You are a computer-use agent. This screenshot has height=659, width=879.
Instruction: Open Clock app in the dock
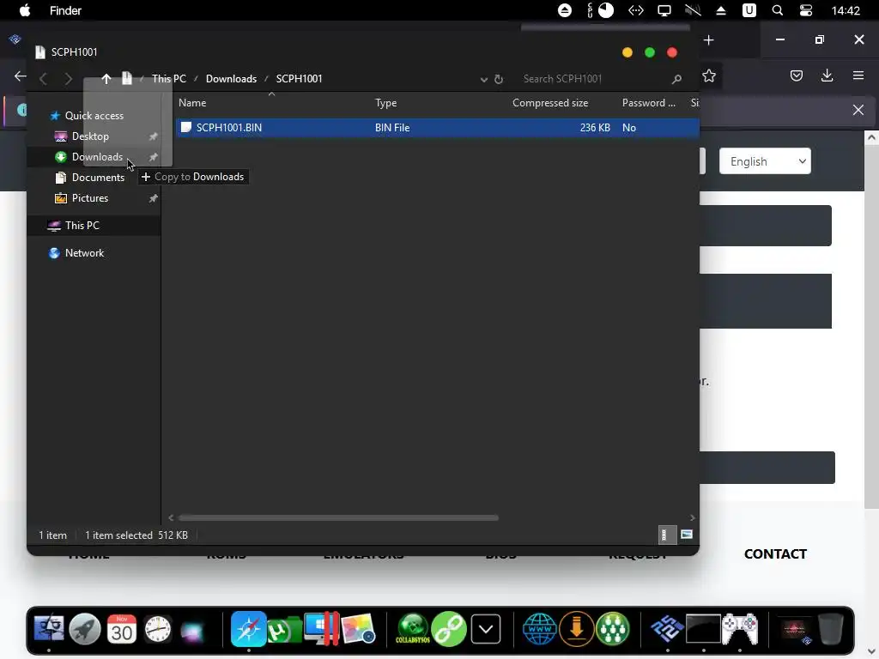click(158, 629)
